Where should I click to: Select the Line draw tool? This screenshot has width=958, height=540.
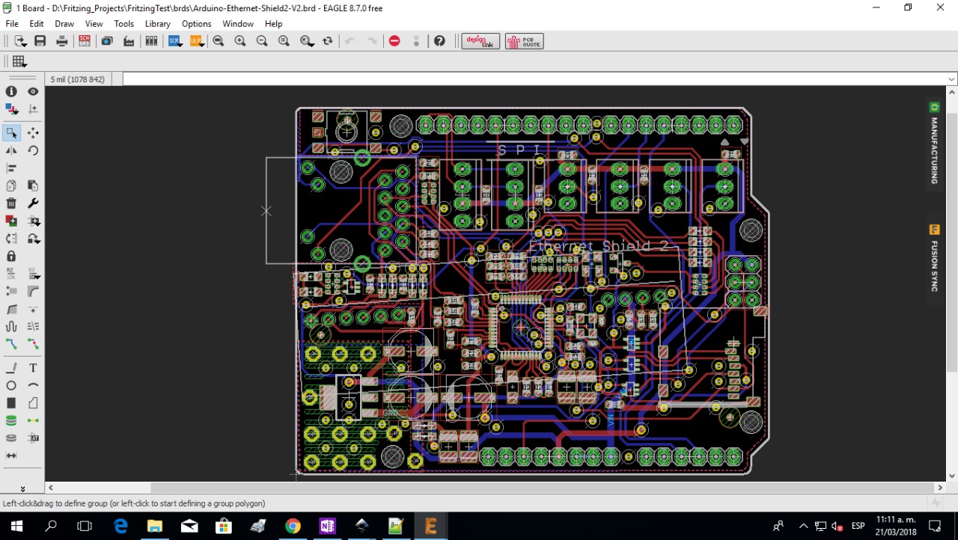(x=11, y=368)
